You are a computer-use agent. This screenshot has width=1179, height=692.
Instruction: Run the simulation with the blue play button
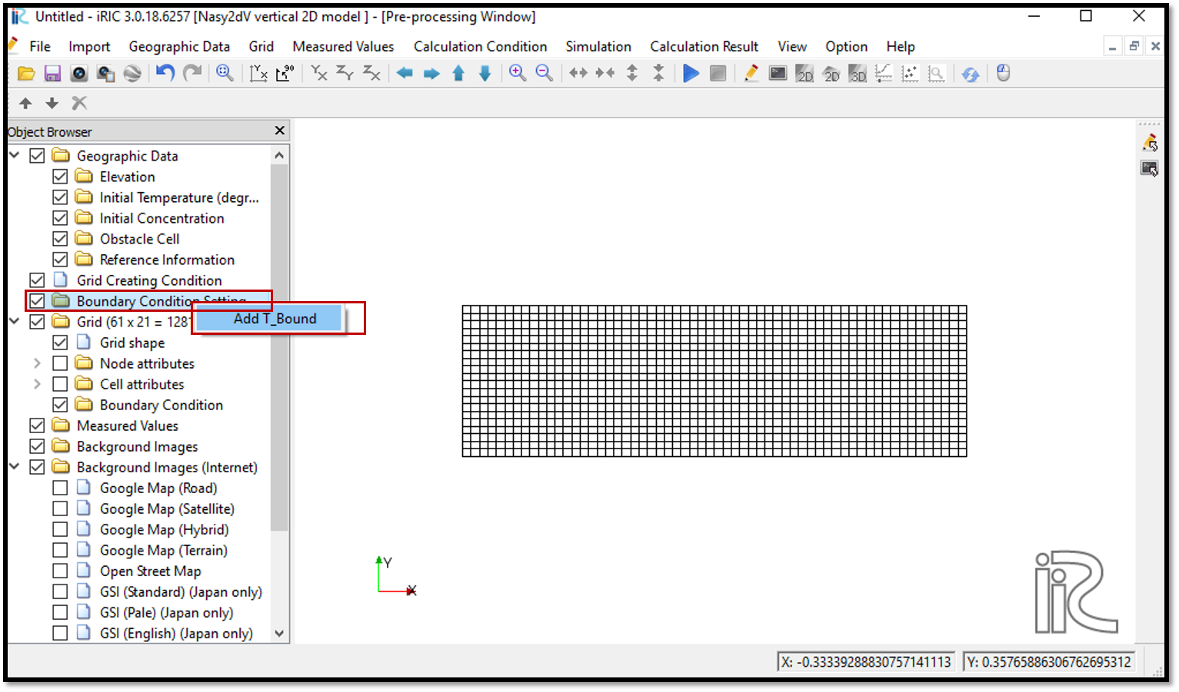[691, 73]
